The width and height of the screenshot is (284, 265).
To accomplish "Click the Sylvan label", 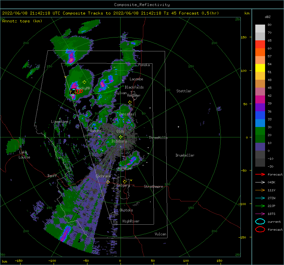I will (121, 93).
